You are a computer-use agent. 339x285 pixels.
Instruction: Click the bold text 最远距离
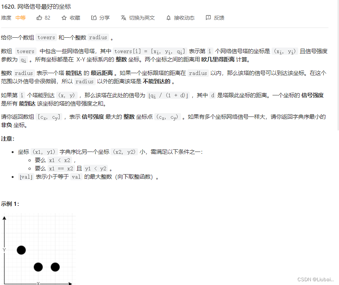(101, 73)
